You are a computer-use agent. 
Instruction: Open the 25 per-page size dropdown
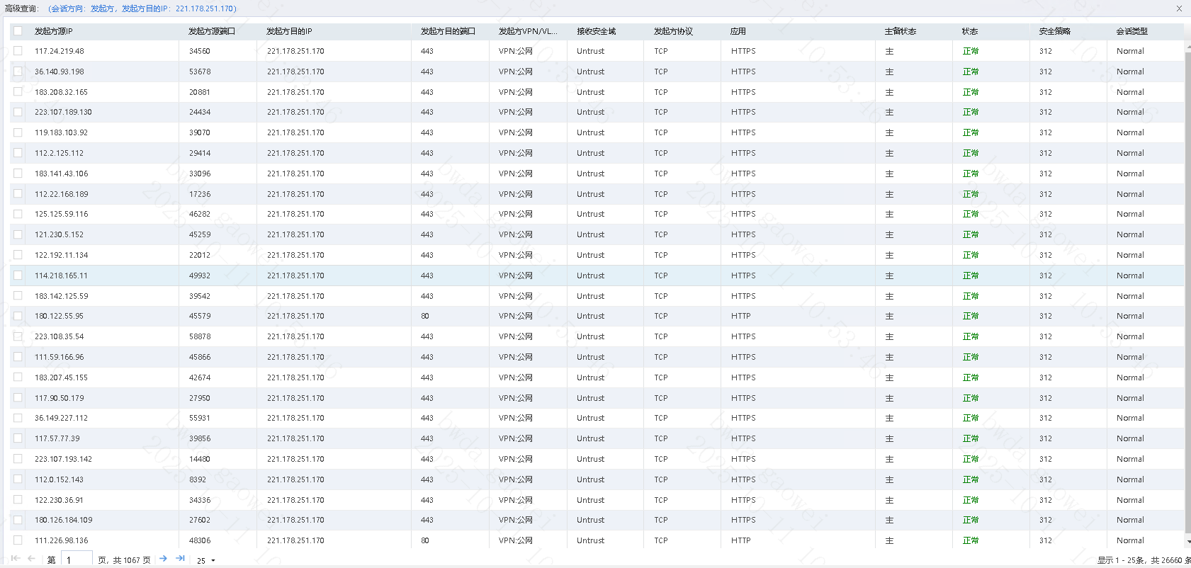(x=206, y=560)
